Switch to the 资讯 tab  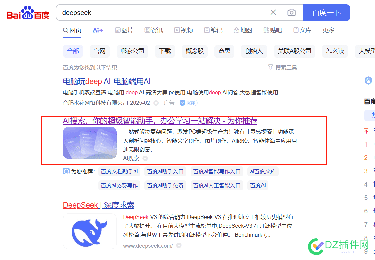(154, 30)
